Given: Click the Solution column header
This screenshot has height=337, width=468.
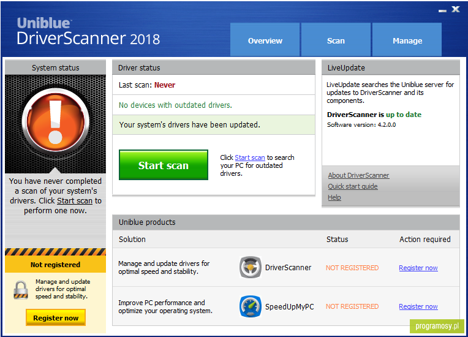Looking at the screenshot, I should (x=132, y=239).
